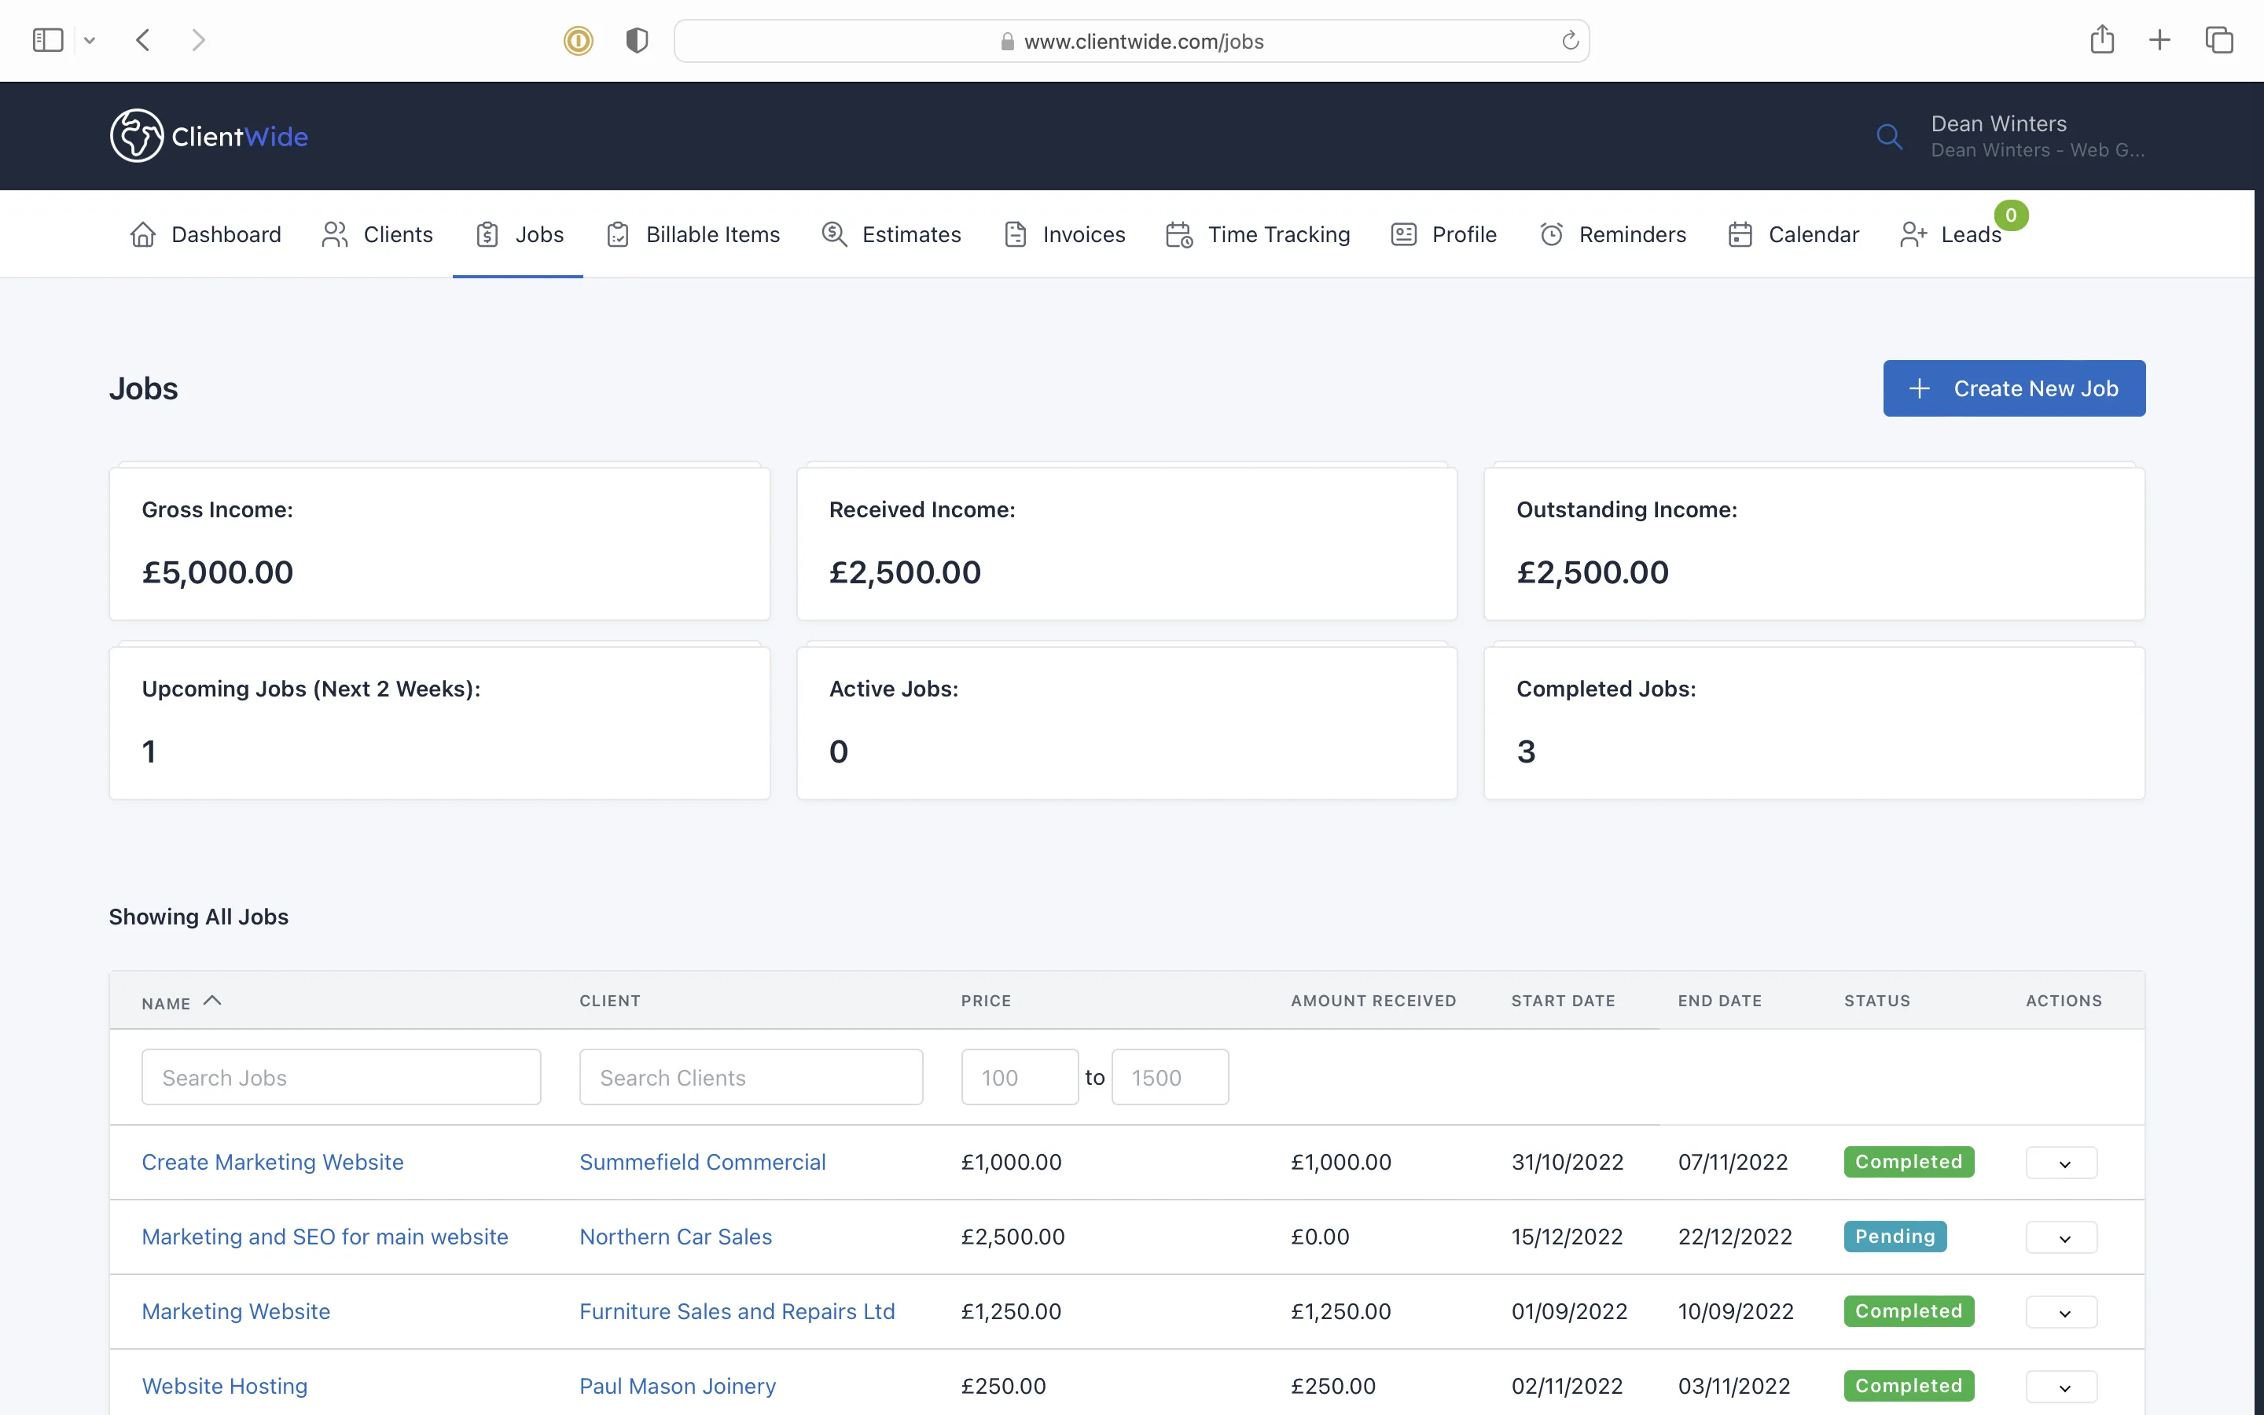This screenshot has height=1415, width=2264.
Task: Click the Time Tracking calendar-clock icon
Action: point(1179,234)
